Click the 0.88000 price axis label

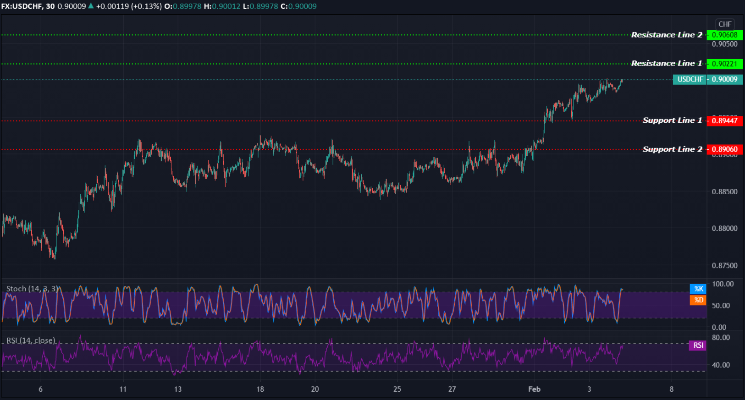[724, 228]
